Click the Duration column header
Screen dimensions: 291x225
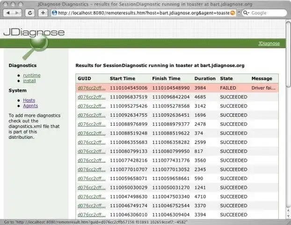click(205, 78)
